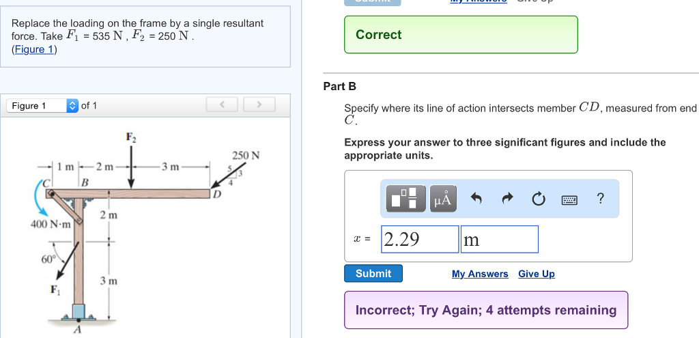The height and width of the screenshot is (338, 699).
Task: Click the question mark help icon
Action: [x=600, y=199]
